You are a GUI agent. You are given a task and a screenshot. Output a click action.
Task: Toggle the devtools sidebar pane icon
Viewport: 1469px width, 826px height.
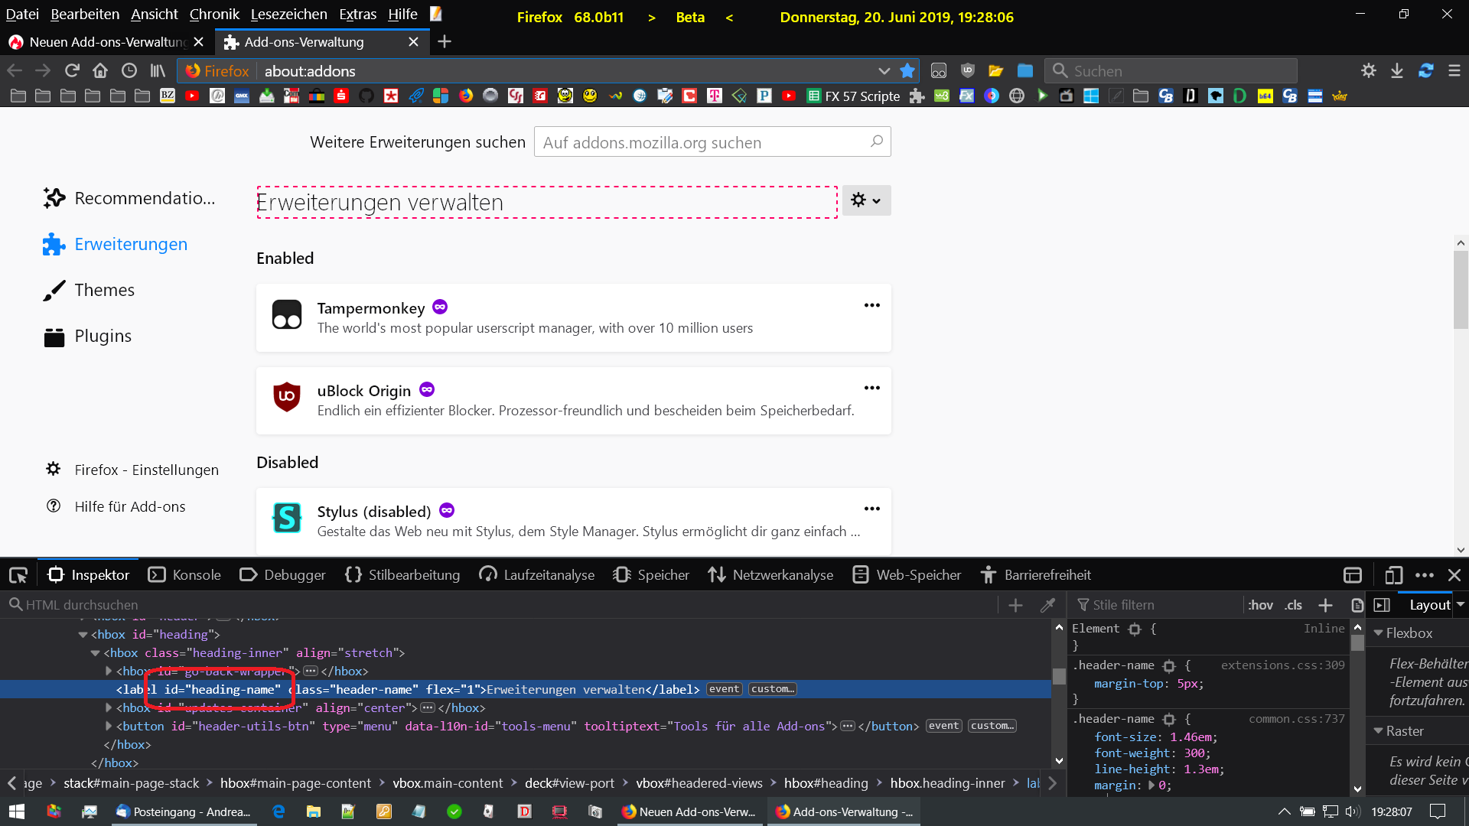1382,605
